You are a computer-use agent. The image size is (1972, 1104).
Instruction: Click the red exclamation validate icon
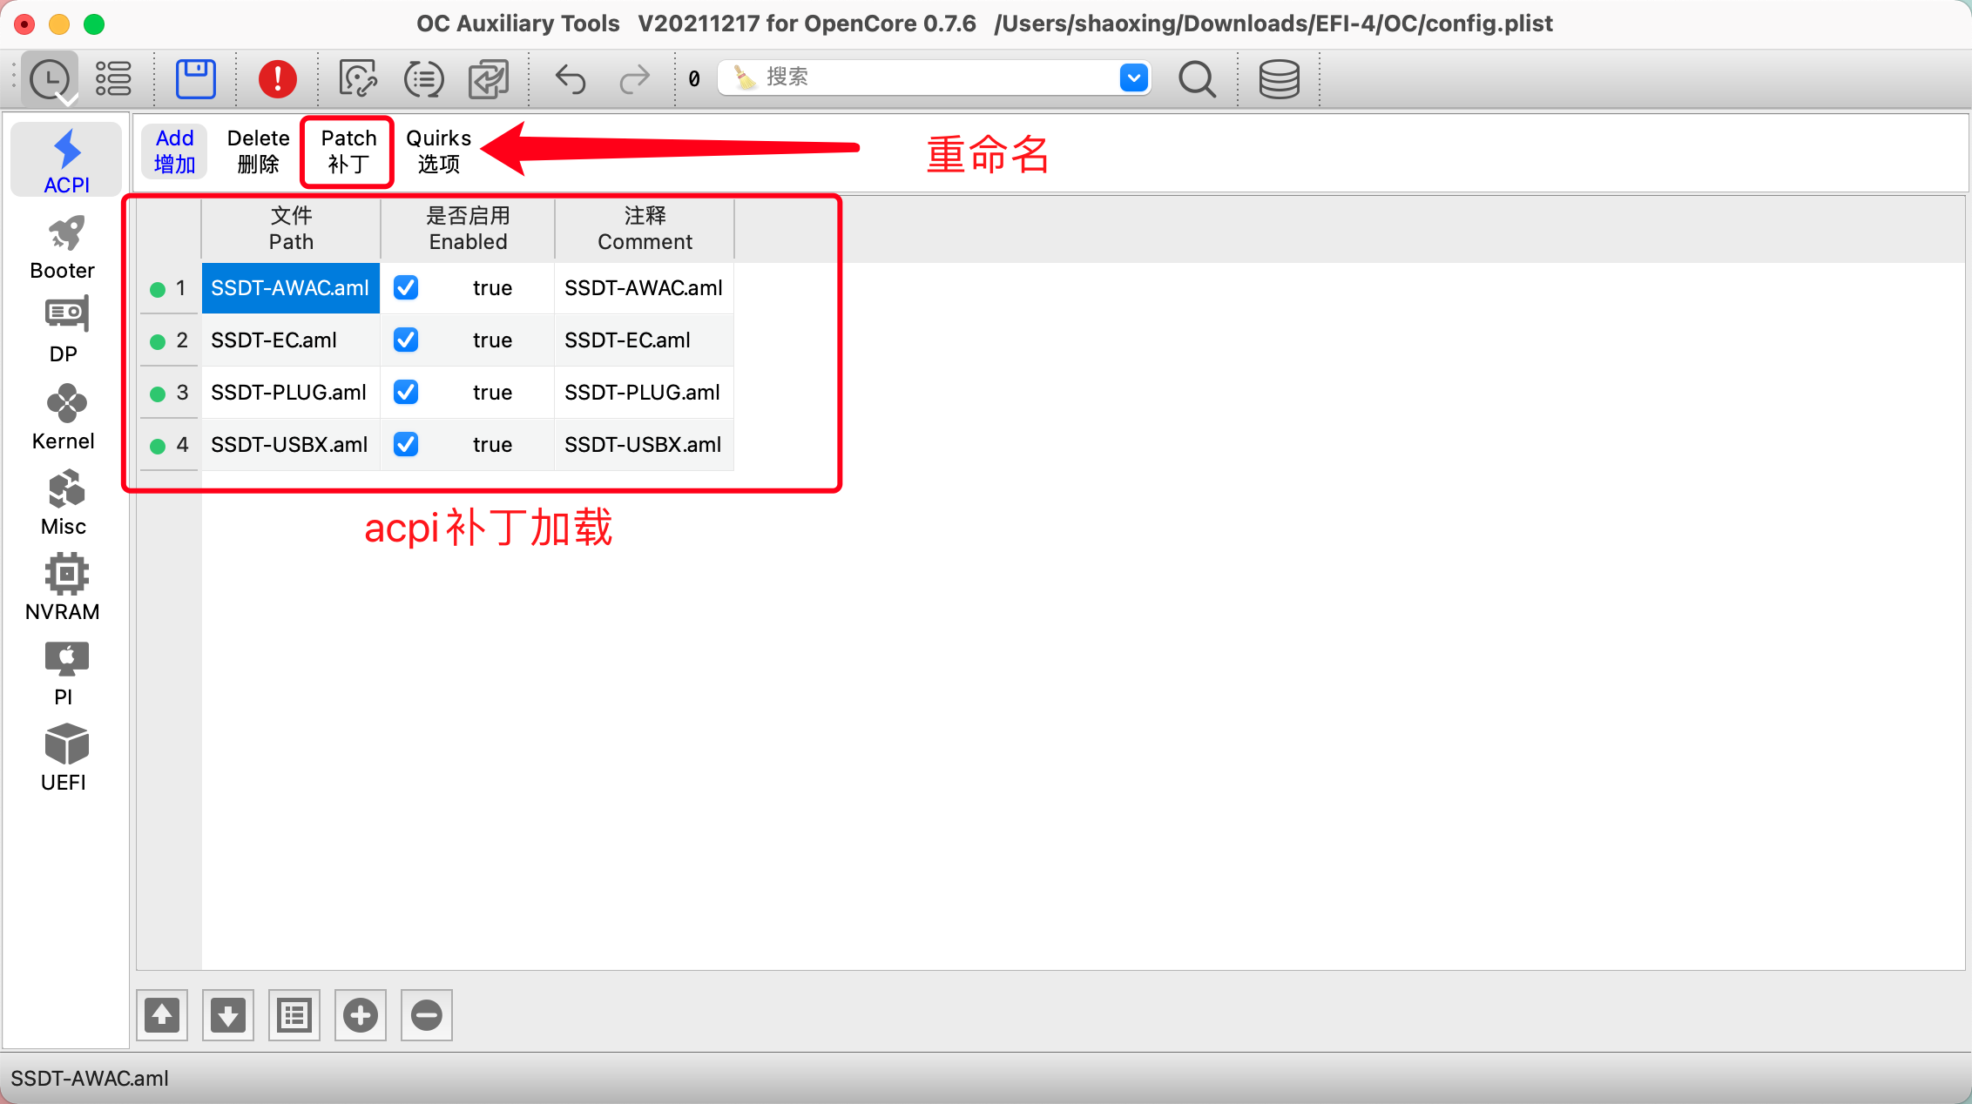pos(277,78)
